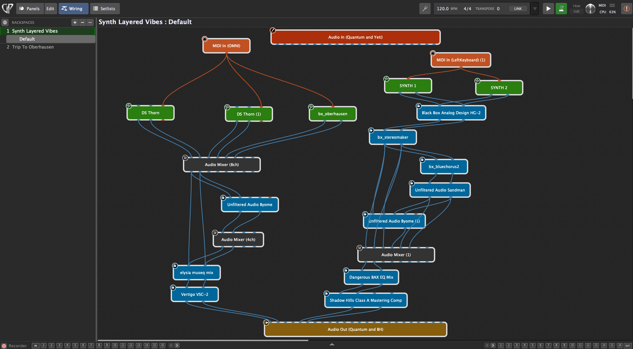
Task: Click the globe icon beside RACKSPACES
Action: [x=5, y=22]
